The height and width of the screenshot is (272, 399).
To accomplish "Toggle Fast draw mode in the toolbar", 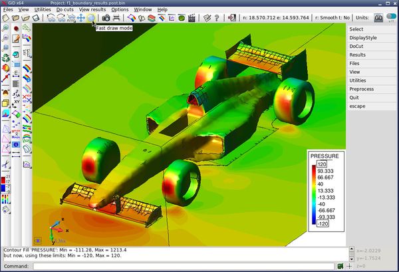I will pos(90,18).
